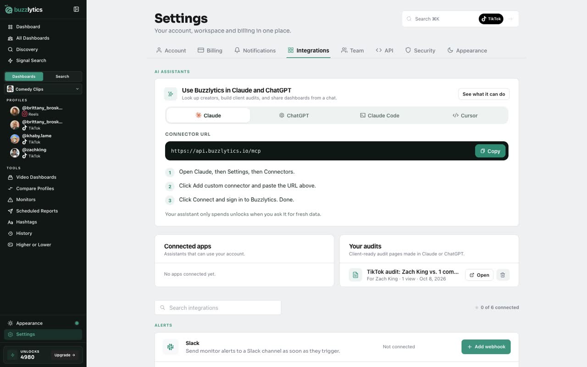
Task: Open the Zach King TikTok audit
Action: [479, 275]
